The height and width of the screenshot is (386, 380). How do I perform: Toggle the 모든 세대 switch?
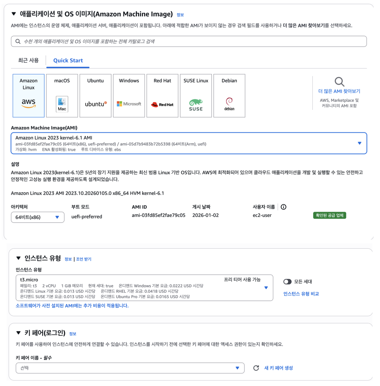(287, 282)
